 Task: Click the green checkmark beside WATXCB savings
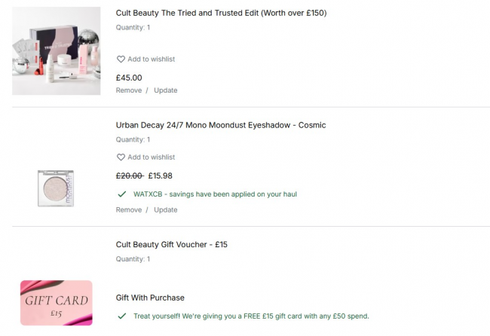121,194
